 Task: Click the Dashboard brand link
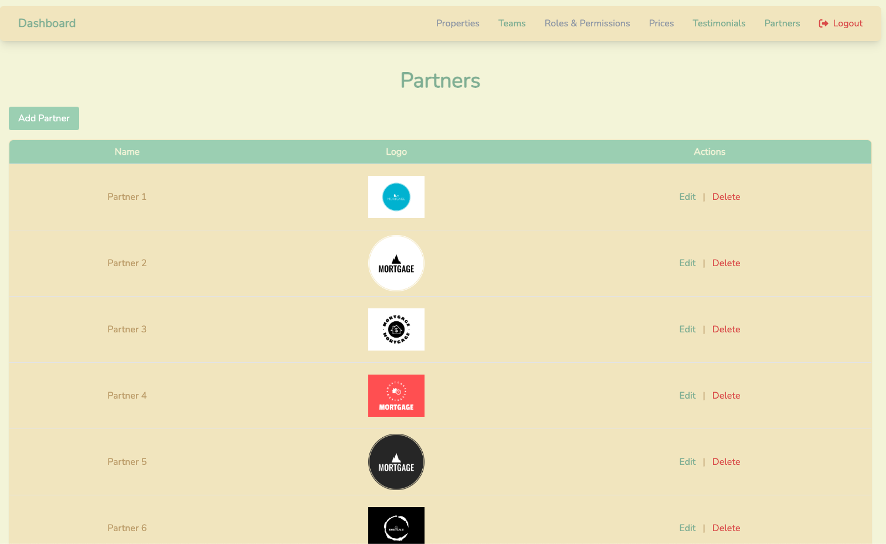point(47,23)
